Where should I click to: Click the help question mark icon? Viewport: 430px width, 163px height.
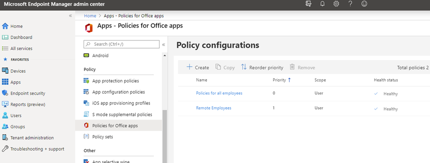coord(350,4)
